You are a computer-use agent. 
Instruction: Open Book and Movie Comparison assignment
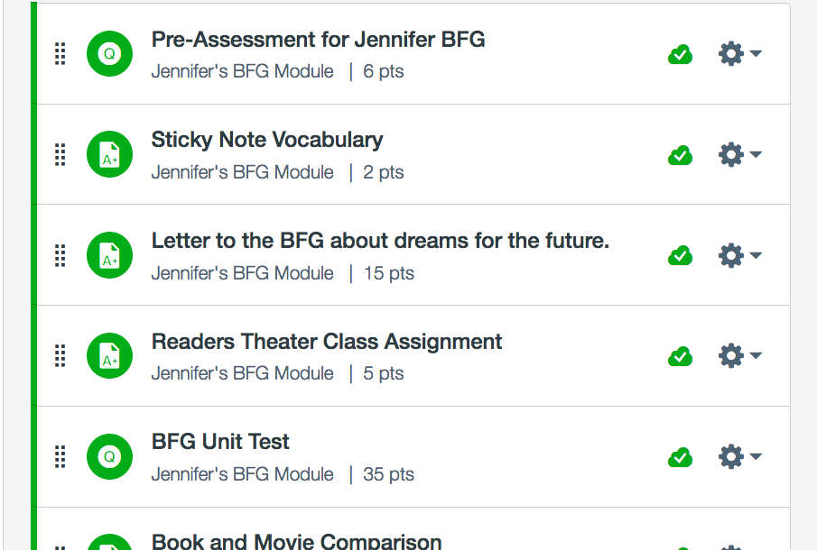[296, 541]
